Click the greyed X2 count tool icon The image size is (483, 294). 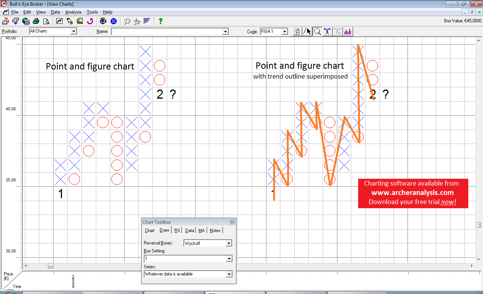coord(338,32)
